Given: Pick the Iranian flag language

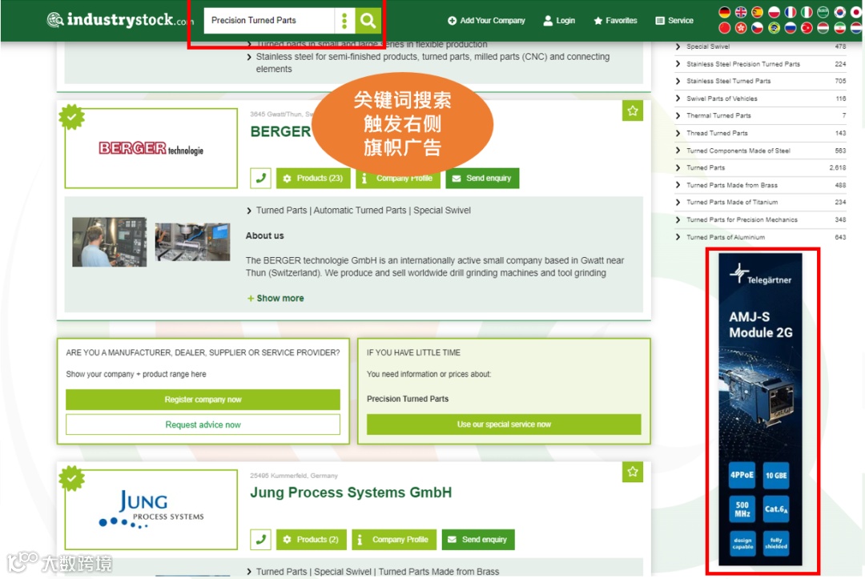Looking at the screenshot, I should [839, 27].
